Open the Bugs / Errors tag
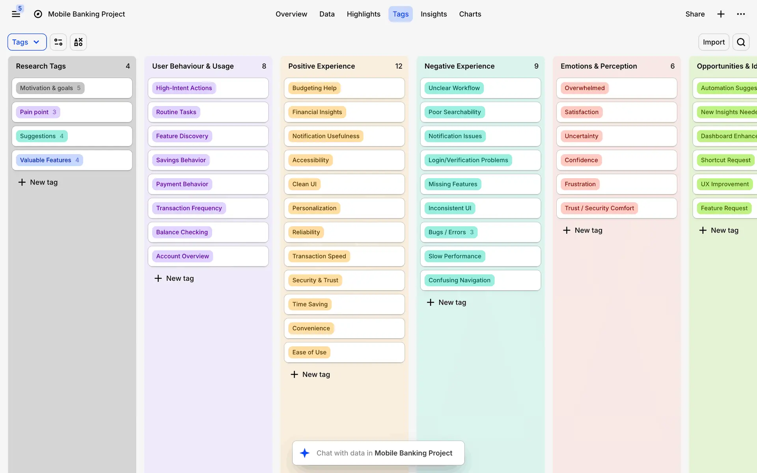757x473 pixels. pos(451,232)
